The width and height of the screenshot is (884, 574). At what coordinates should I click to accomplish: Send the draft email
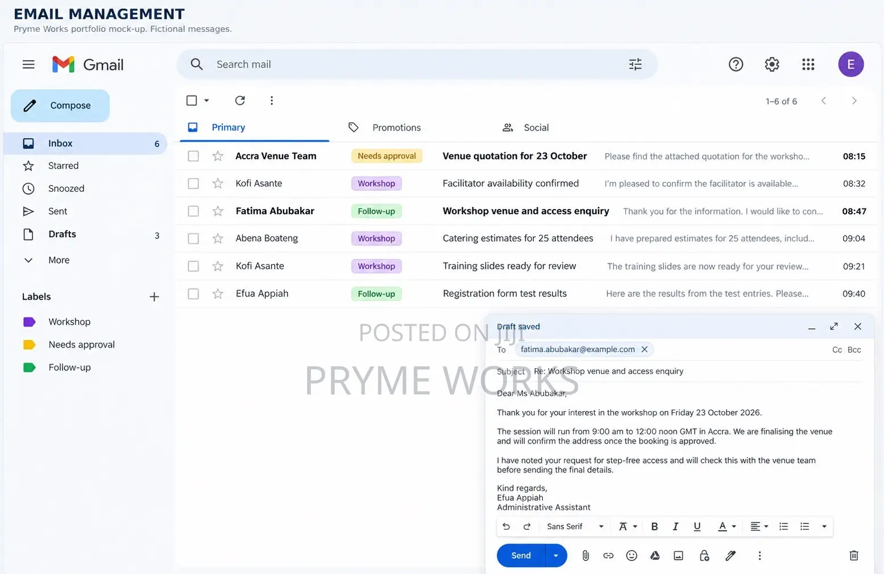click(521, 556)
